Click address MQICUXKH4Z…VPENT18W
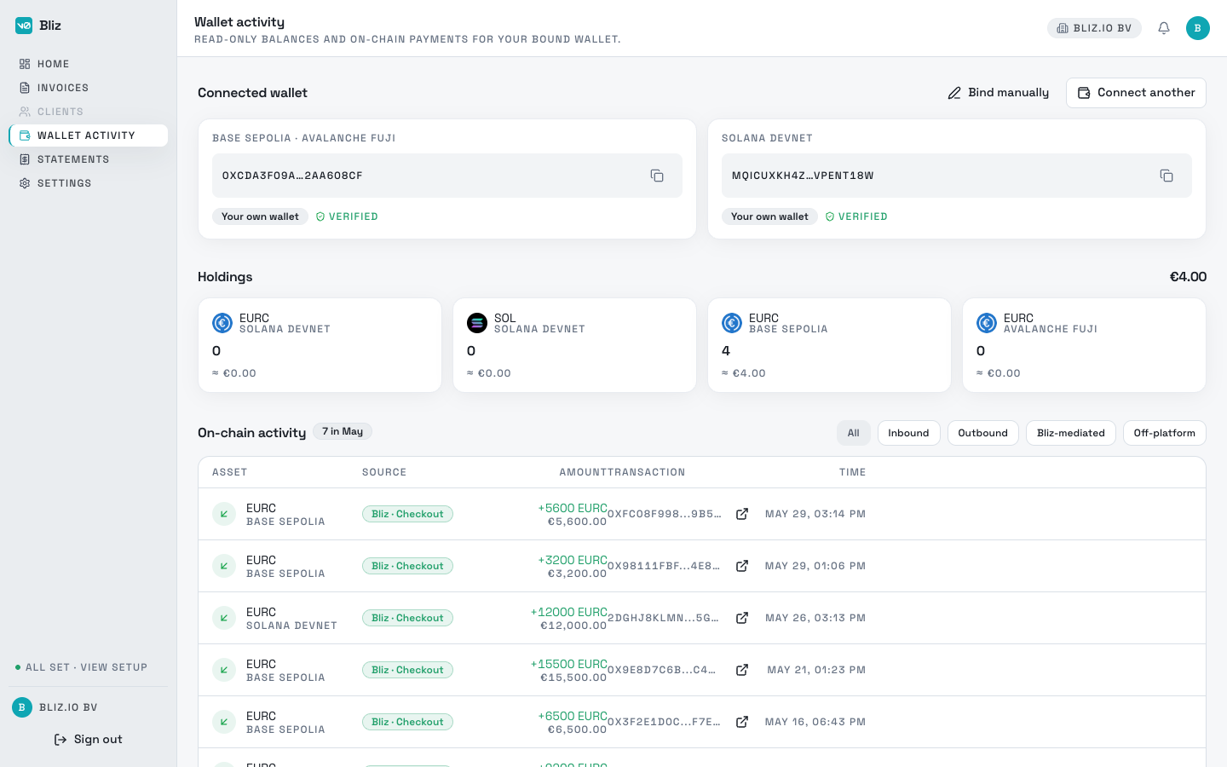 pyautogui.click(x=803, y=176)
